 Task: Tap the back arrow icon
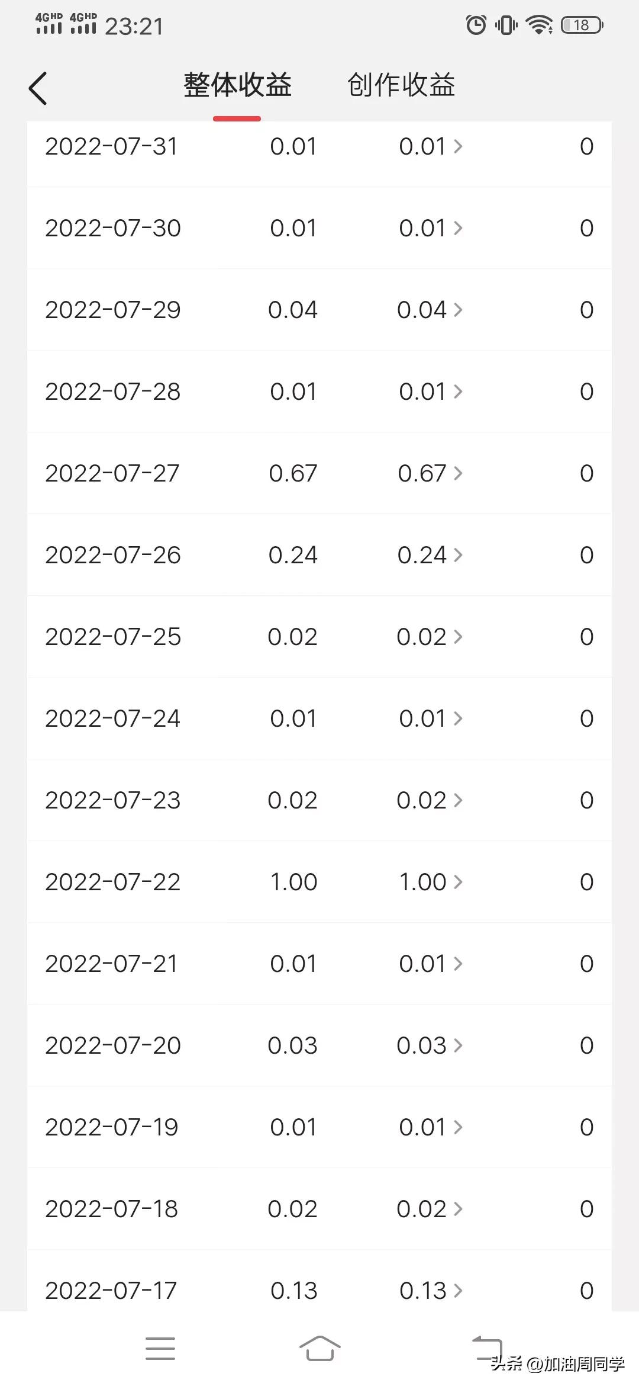tap(38, 89)
